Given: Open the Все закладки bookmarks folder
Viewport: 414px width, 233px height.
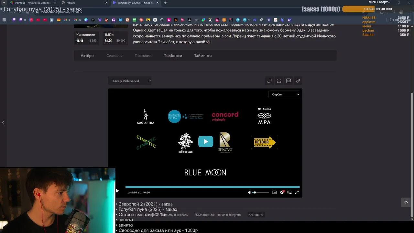Looking at the screenshot, I should [x=400, y=20].
